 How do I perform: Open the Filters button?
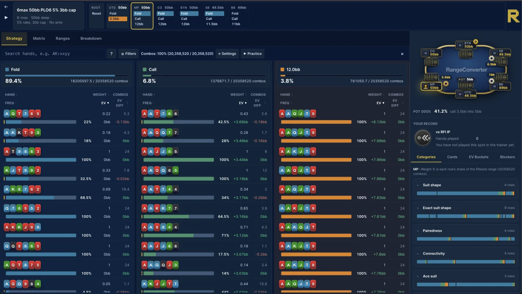pos(128,54)
